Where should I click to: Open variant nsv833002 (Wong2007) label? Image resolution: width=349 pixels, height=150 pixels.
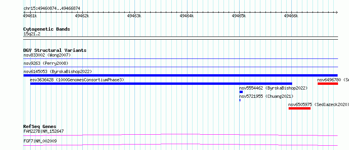tap(47, 55)
